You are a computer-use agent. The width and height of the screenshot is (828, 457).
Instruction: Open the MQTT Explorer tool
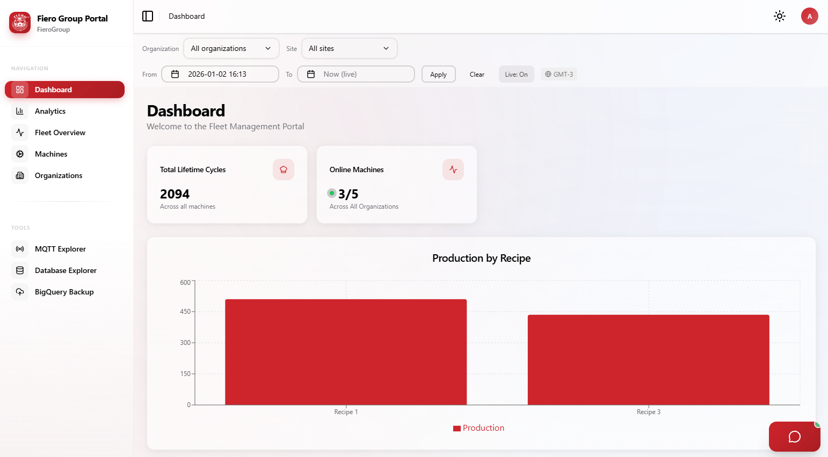point(60,249)
